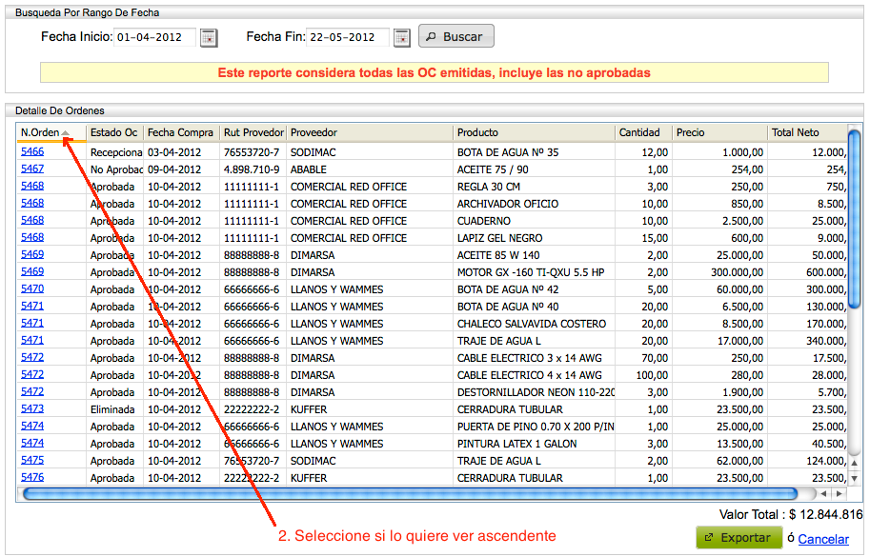The height and width of the screenshot is (557, 870).
Task: Click the Cancelar link
Action: (x=822, y=539)
